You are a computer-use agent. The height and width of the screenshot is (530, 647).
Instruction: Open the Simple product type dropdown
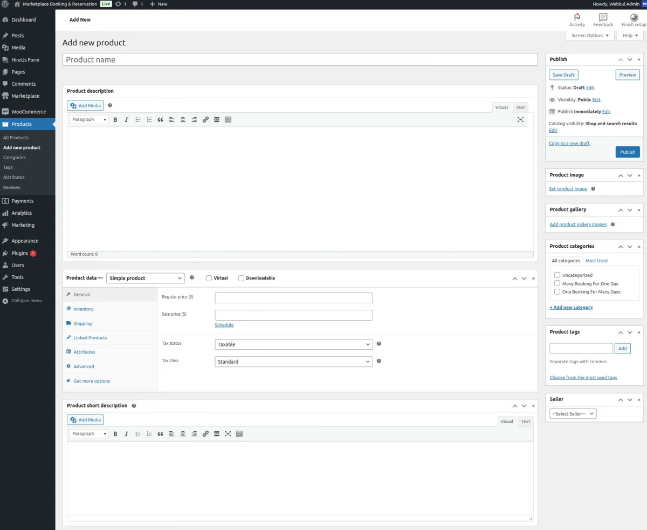coord(145,277)
